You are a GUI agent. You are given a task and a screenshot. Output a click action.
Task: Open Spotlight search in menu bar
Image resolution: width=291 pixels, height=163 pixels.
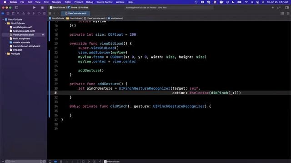coord(252,2)
